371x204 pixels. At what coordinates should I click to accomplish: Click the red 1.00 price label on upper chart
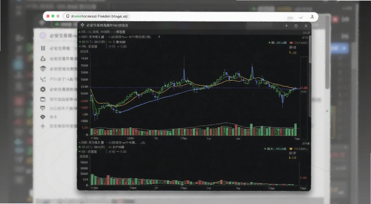click(304, 88)
